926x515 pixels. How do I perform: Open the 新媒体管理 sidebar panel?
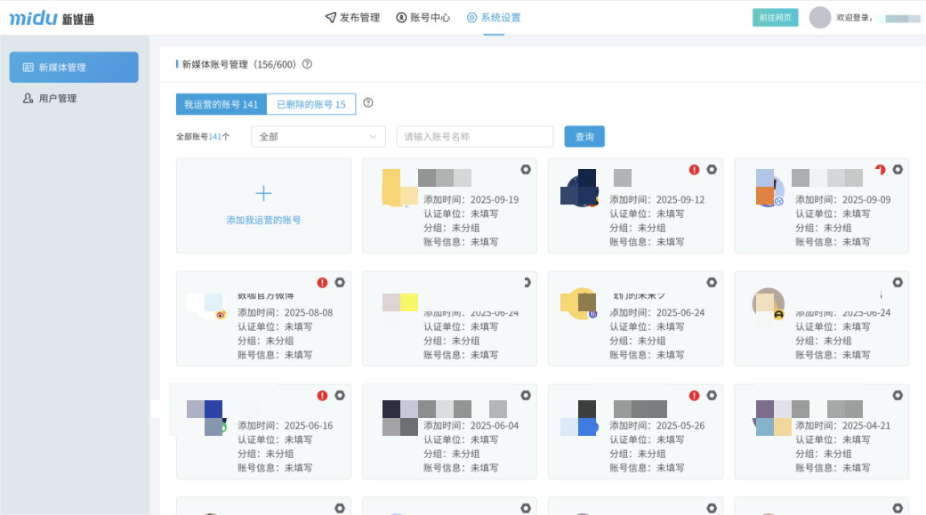(x=73, y=67)
